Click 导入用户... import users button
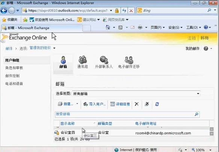 [94, 104]
